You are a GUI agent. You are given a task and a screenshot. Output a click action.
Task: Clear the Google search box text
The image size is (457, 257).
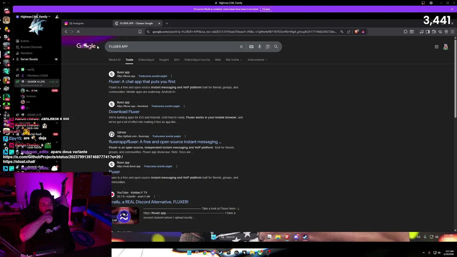point(241,46)
